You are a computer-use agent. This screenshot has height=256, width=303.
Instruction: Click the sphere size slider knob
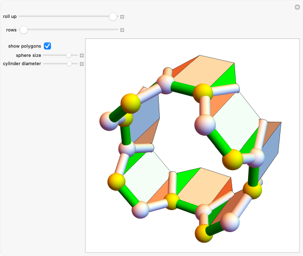click(69, 55)
